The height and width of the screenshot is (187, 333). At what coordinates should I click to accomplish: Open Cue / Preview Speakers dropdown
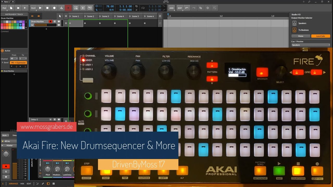311,45
